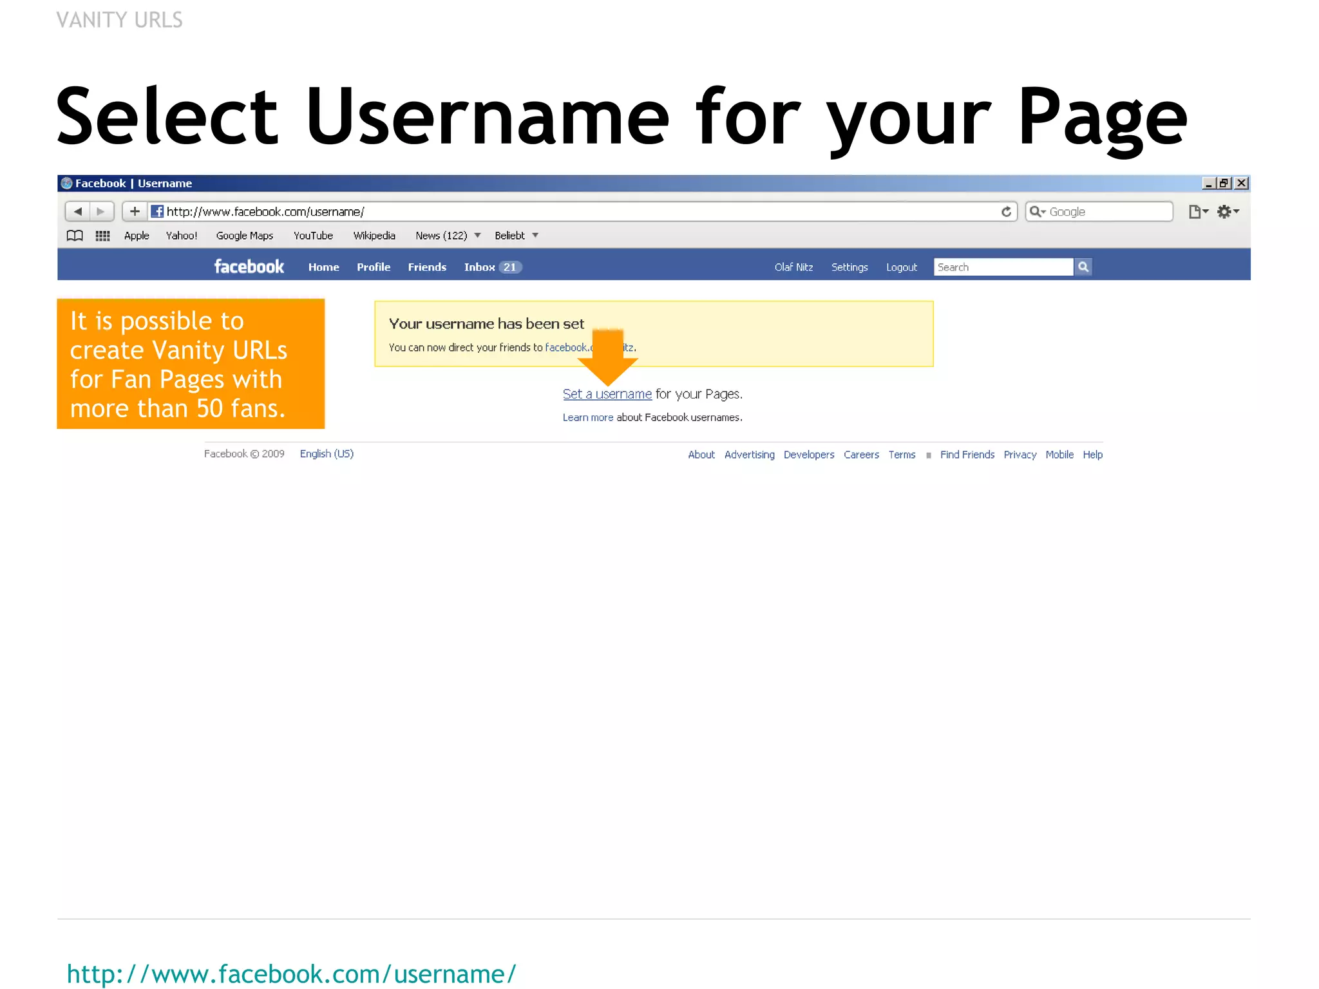
Task: Close the browser window
Action: pos(1242,184)
